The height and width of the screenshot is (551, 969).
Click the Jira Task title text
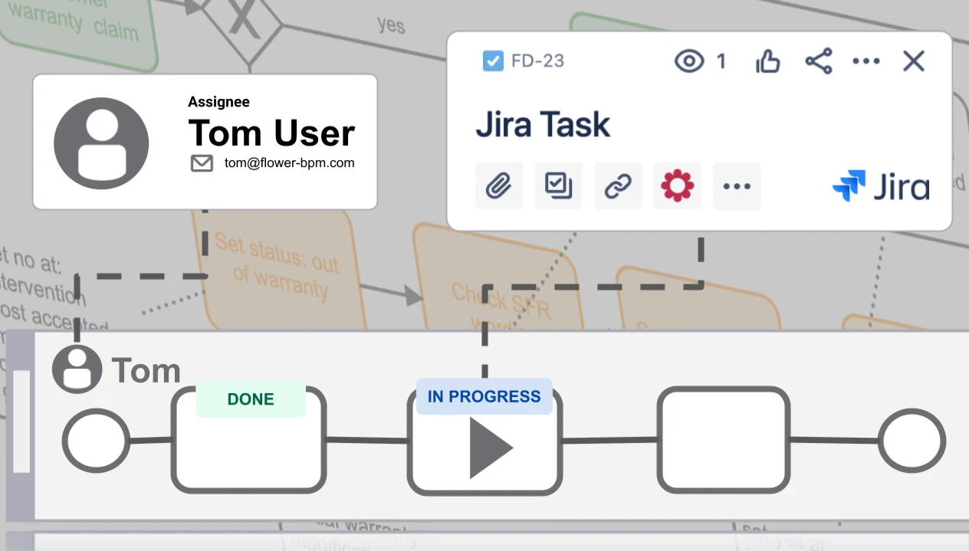point(543,123)
